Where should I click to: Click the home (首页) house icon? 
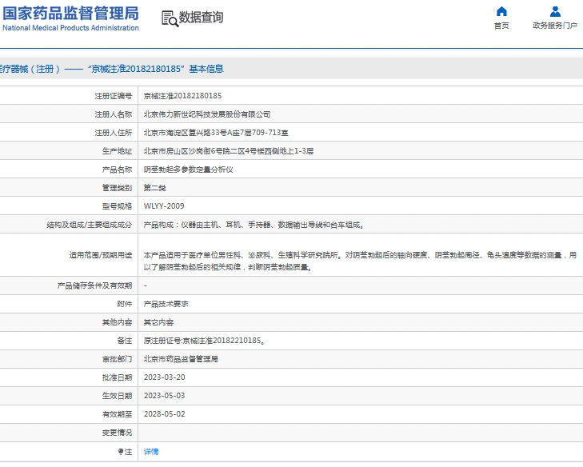501,11
